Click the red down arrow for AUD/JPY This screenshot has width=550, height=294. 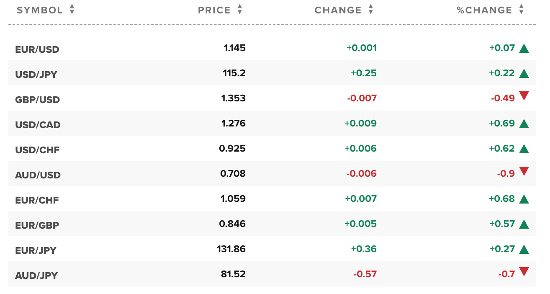[524, 272]
